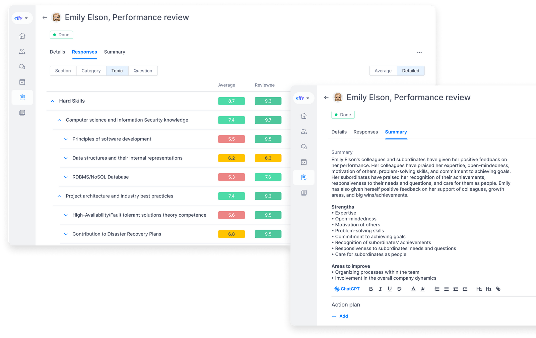Enable Detailed view mode

pyautogui.click(x=411, y=70)
